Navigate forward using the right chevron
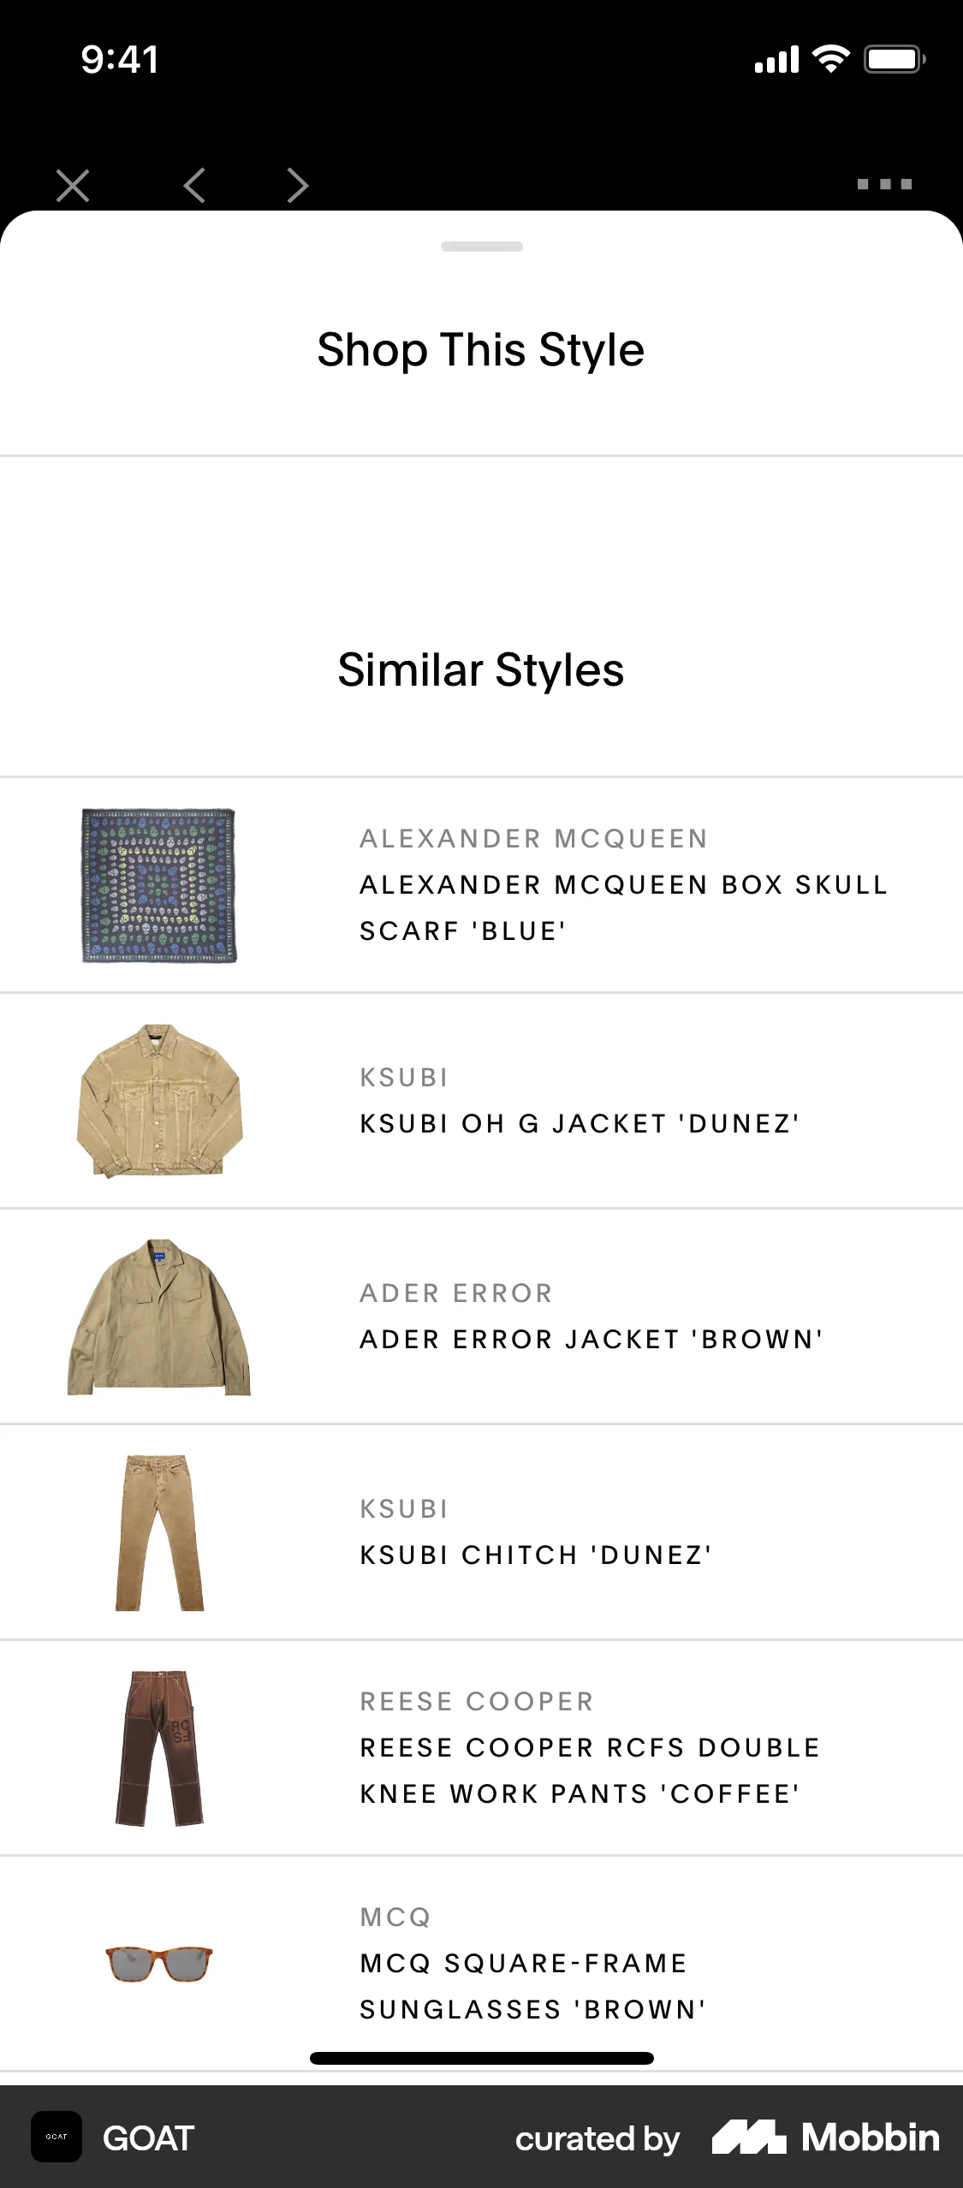 point(295,184)
